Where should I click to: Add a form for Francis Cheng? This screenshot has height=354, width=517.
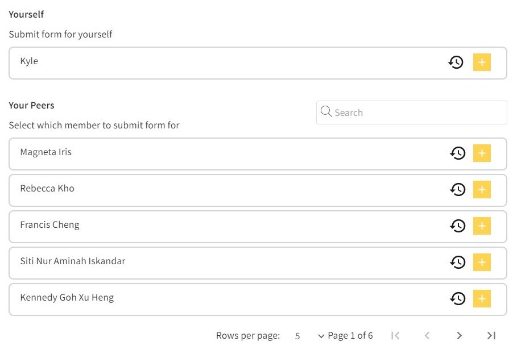point(482,226)
